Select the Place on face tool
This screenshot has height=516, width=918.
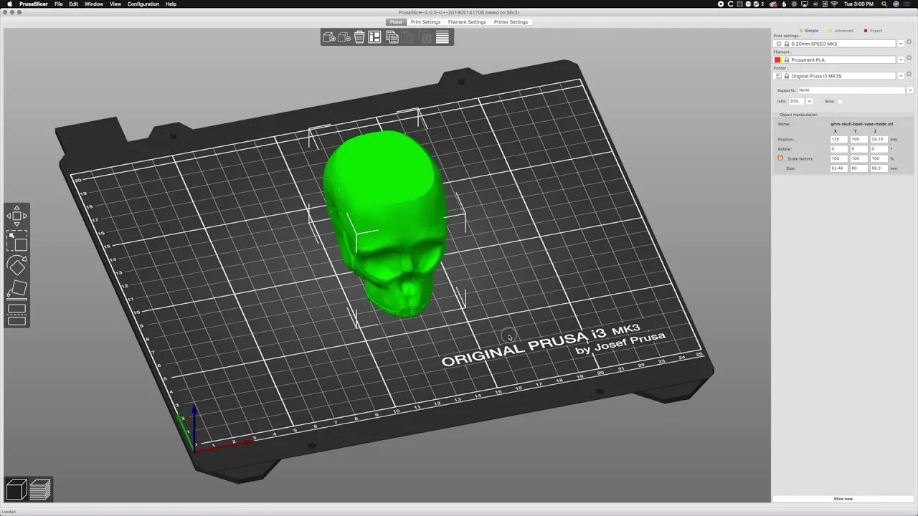[16, 290]
